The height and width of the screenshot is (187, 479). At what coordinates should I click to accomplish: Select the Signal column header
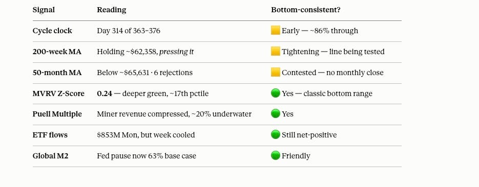[x=44, y=10]
